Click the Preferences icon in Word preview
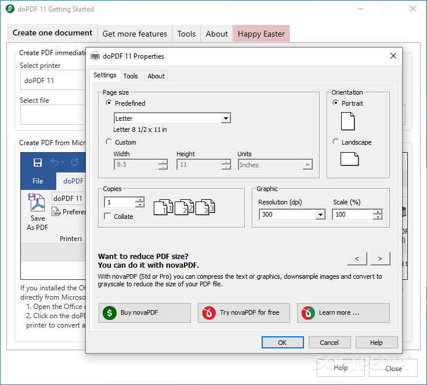 [x=56, y=211]
